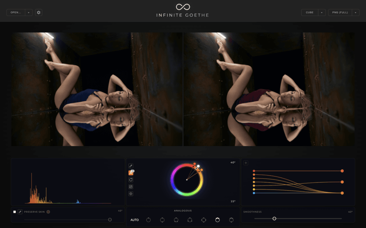Select the eyedropper tool beside the color wheel
Screen dimensions: 366x228
pos(131,166)
